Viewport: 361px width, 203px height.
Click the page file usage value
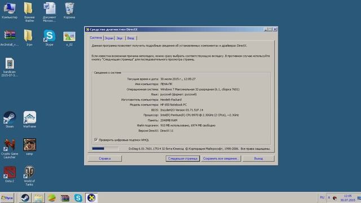(188, 125)
